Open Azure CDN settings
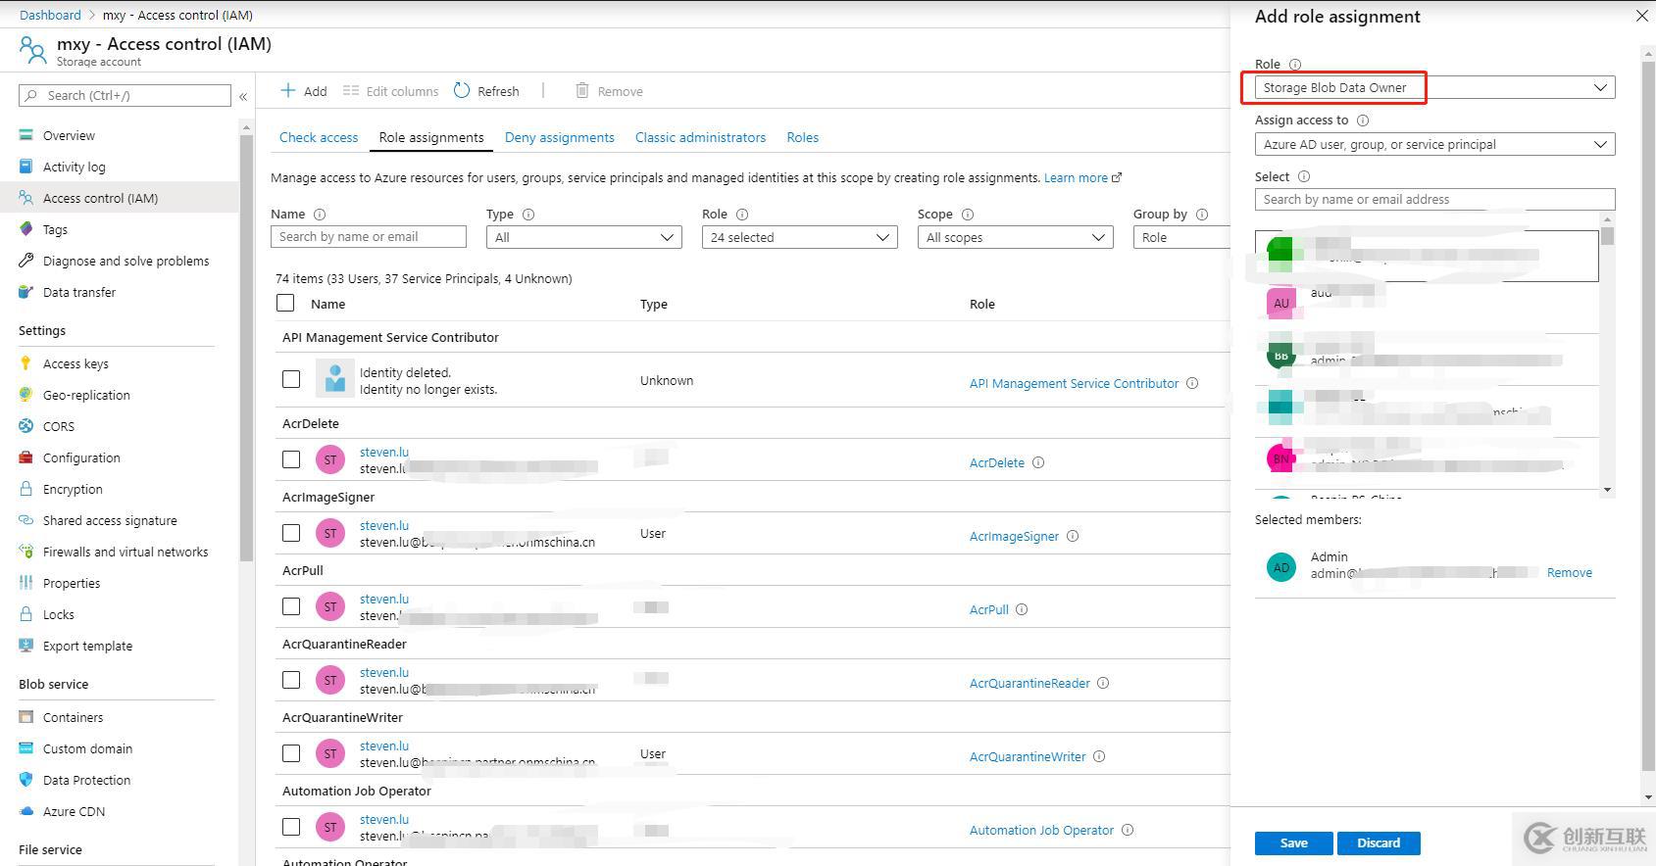 click(x=74, y=811)
